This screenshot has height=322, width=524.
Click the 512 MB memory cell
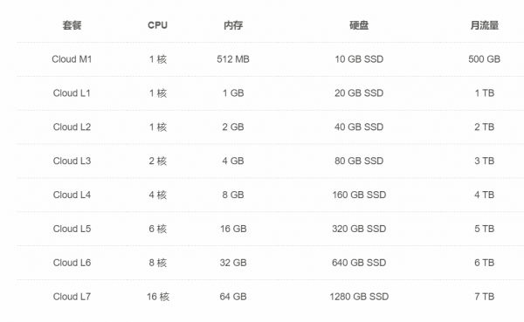pyautogui.click(x=233, y=59)
